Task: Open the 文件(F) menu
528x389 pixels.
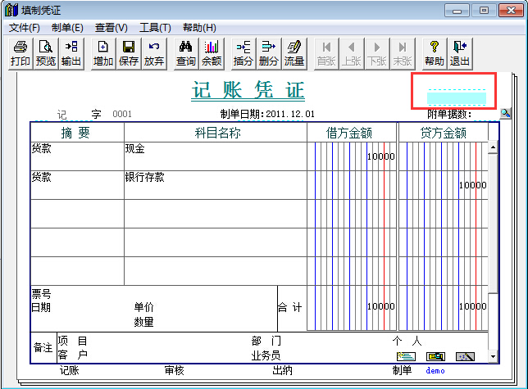Action: (x=25, y=28)
